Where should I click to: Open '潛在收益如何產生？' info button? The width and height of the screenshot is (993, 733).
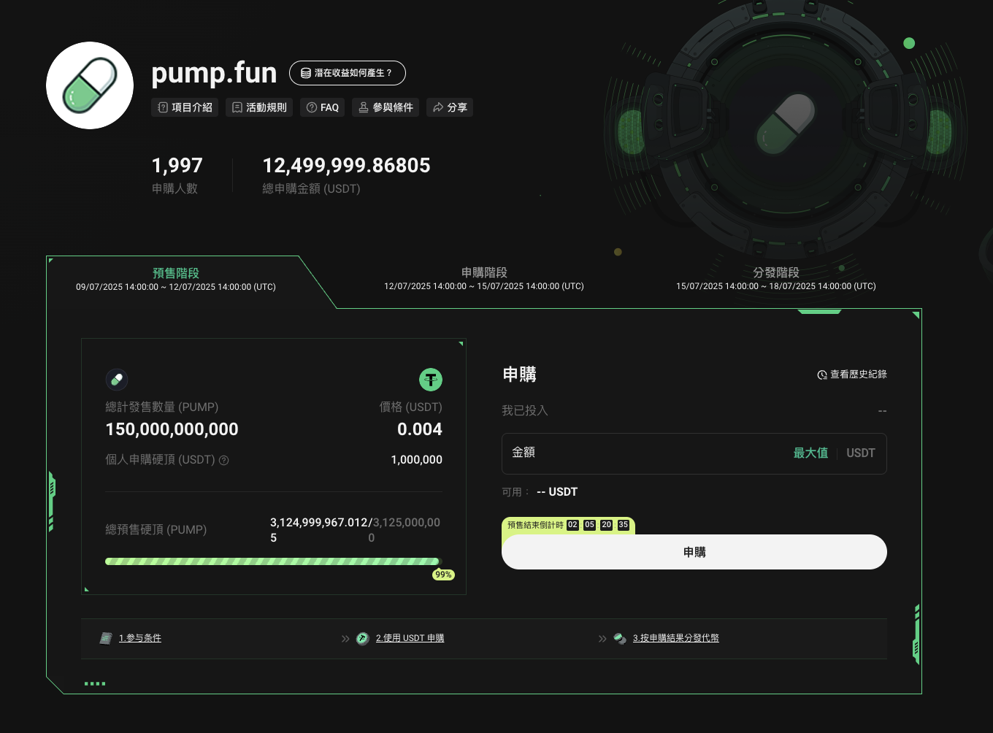pos(348,73)
